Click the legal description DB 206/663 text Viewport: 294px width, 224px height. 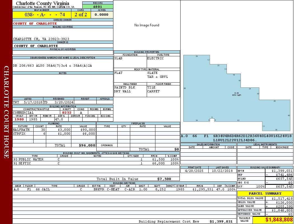tap(53, 66)
